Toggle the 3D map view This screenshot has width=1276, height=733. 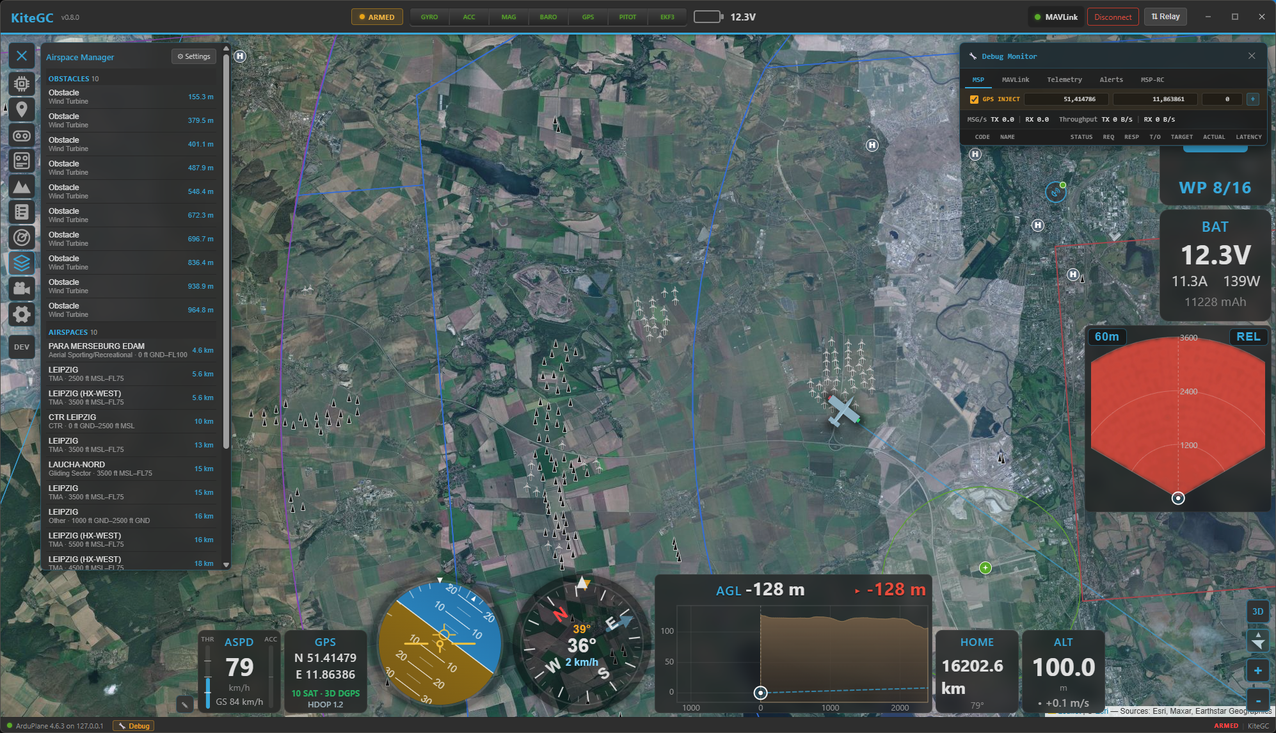click(1258, 611)
